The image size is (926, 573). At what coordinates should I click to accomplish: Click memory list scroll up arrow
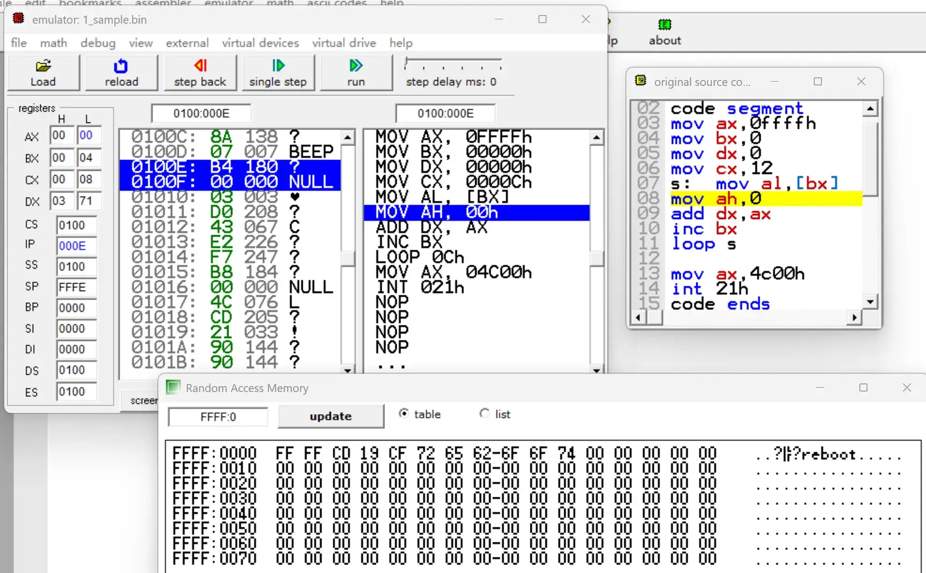pyautogui.click(x=348, y=138)
